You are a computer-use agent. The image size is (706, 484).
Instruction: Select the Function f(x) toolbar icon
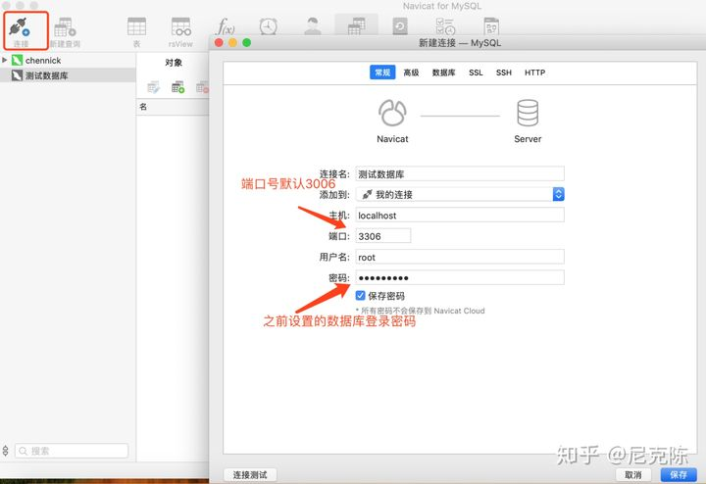226,26
